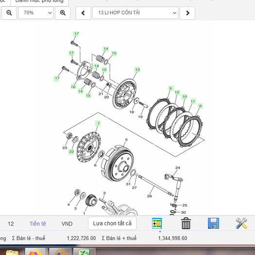
Task: Click the 'Lựa chọn tất cả' button
Action: coord(112,223)
